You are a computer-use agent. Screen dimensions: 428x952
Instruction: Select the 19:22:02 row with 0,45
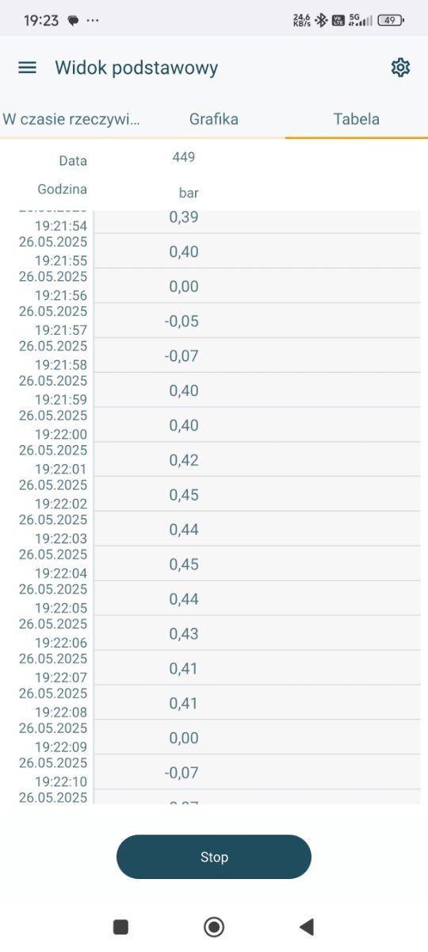214,494
